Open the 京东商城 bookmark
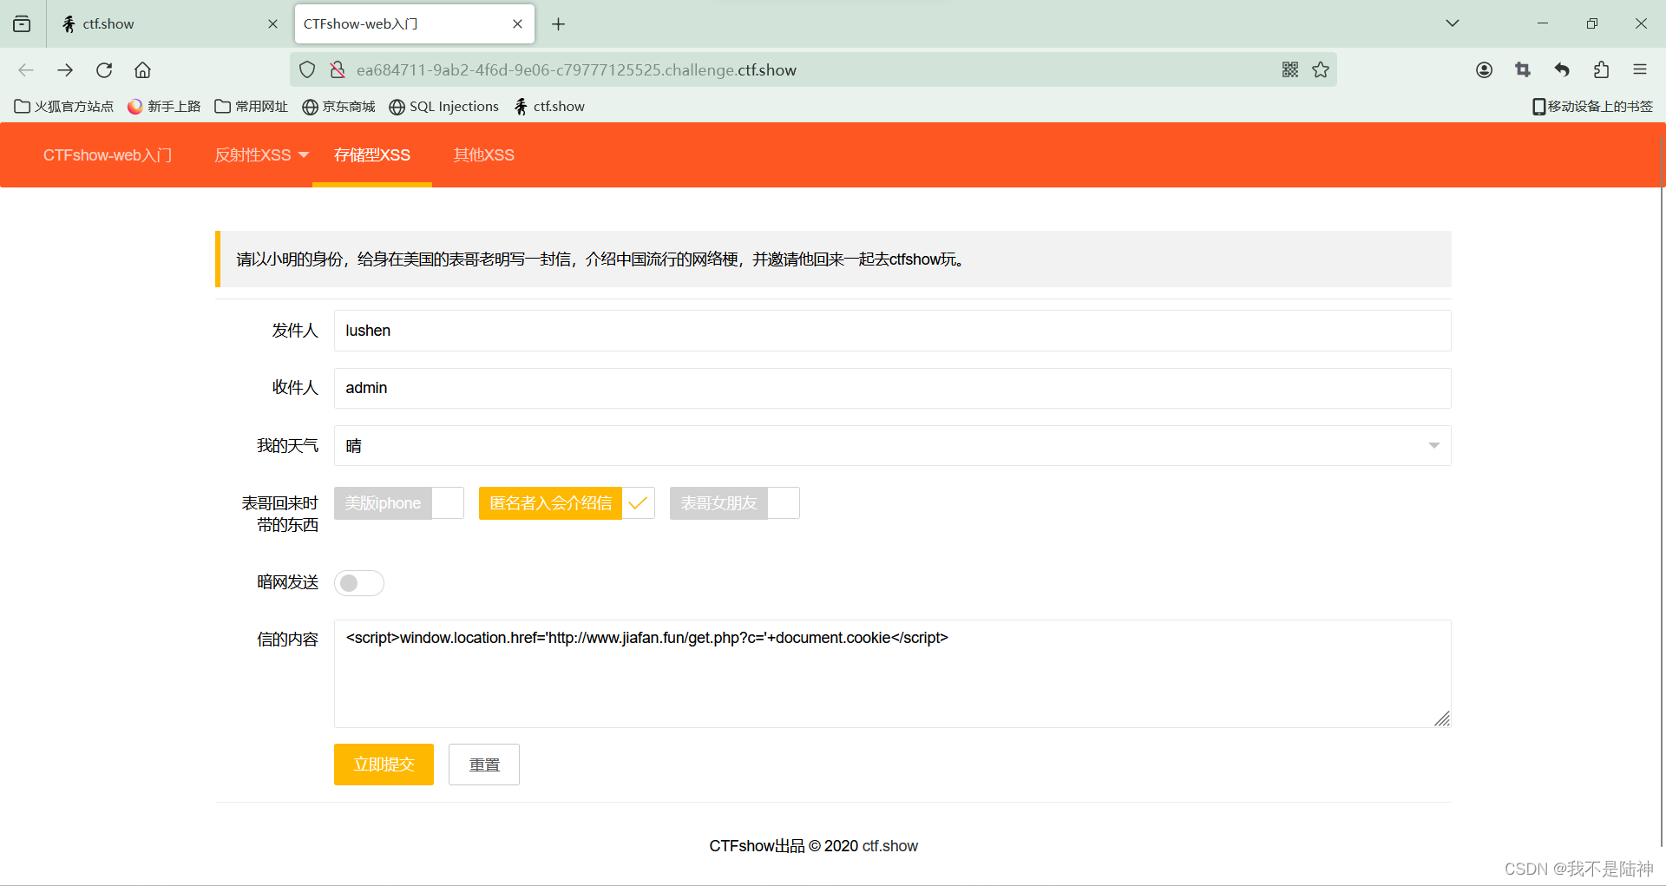This screenshot has width=1666, height=886. tap(338, 107)
